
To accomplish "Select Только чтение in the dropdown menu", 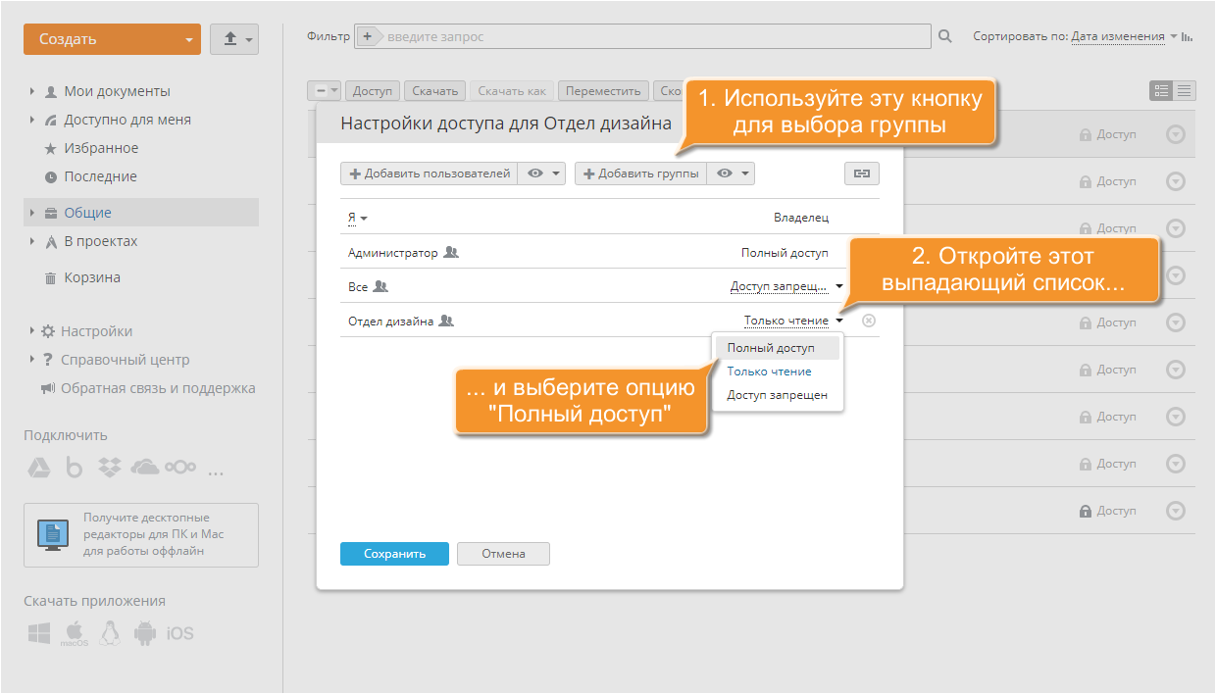I will (777, 372).
